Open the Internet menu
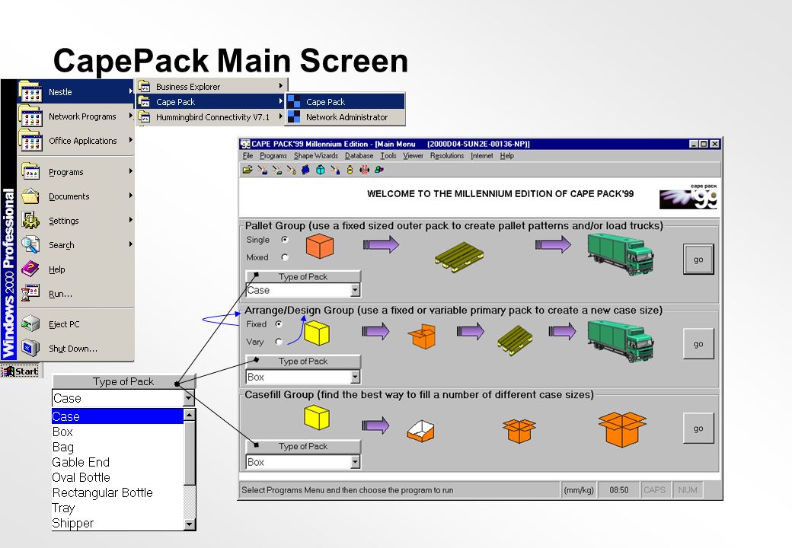The width and height of the screenshot is (792, 548). click(x=482, y=156)
